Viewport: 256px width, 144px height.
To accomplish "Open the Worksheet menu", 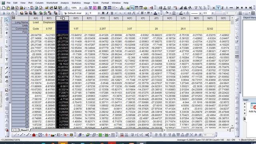I will pos(52,3).
